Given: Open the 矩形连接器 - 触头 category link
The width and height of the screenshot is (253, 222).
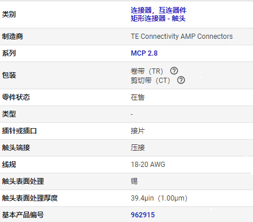Looking at the screenshot, I should [x=158, y=19].
